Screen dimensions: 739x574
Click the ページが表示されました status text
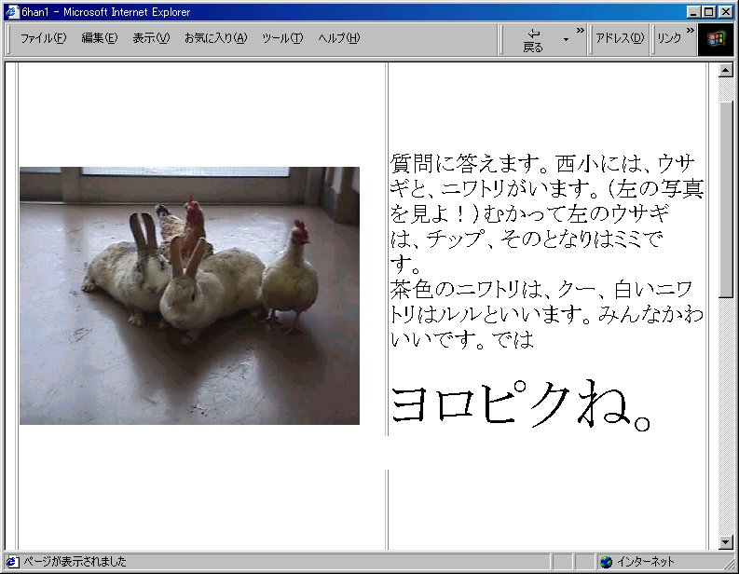pyautogui.click(x=75, y=562)
